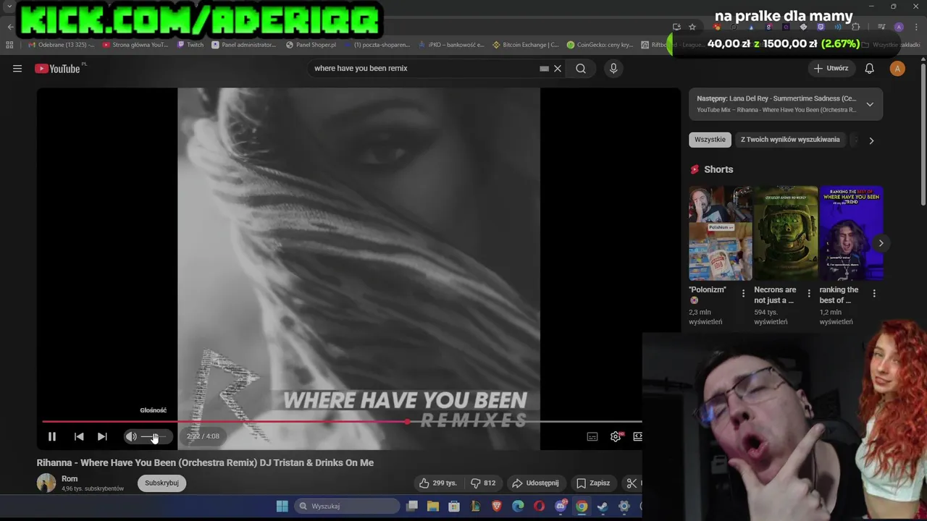The height and width of the screenshot is (521, 927).
Task: Mute the video with the speaker icon
Action: pyautogui.click(x=131, y=436)
